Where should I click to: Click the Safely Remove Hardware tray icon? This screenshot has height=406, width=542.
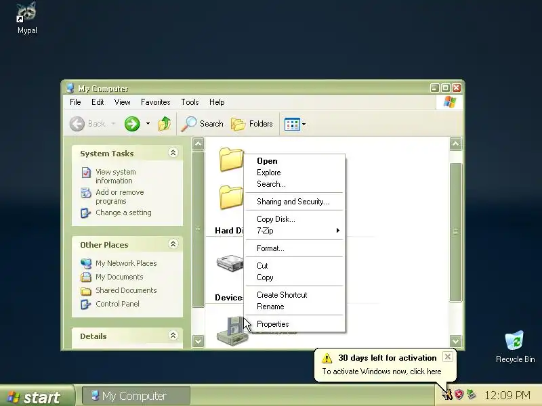471,394
